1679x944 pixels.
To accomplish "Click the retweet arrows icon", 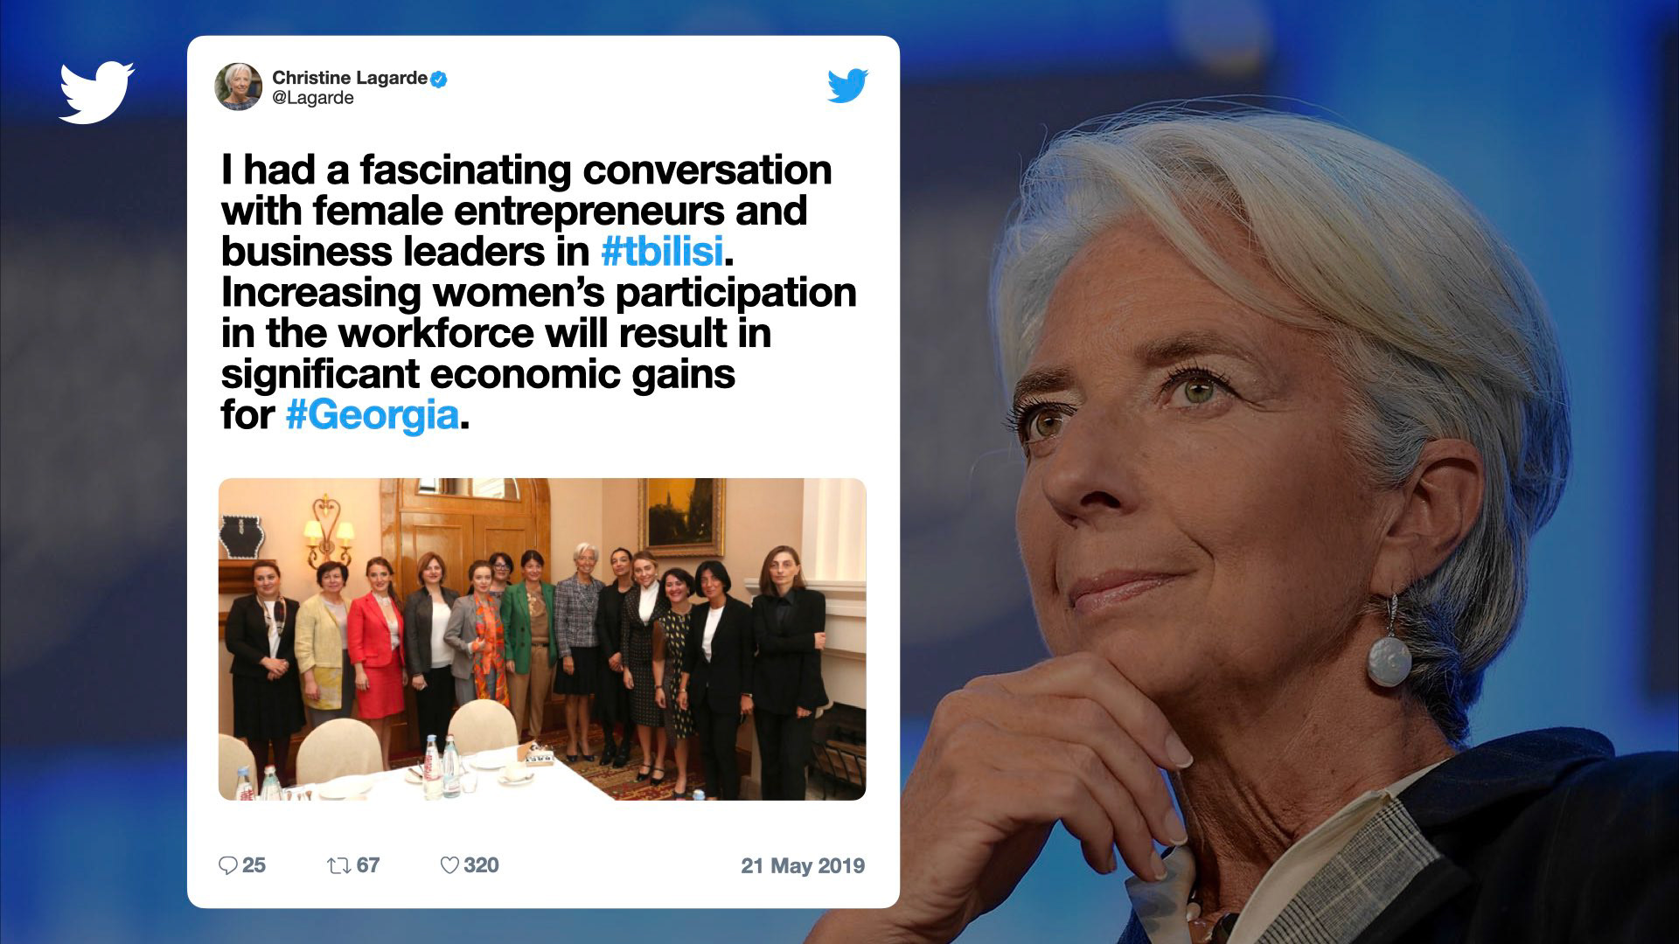I will (x=338, y=865).
